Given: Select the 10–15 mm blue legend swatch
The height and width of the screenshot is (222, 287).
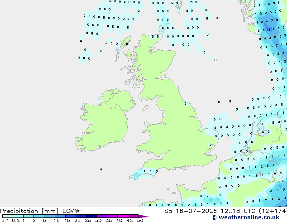Looking at the screenshot, I should (x=60, y=216).
